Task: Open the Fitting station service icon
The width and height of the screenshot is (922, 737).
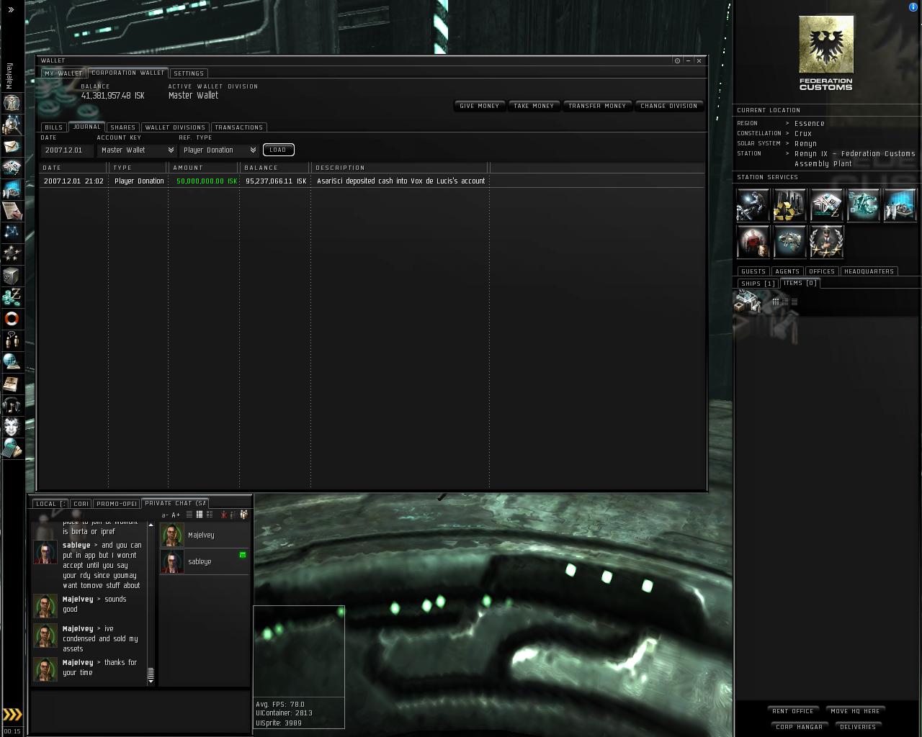Action: (863, 205)
